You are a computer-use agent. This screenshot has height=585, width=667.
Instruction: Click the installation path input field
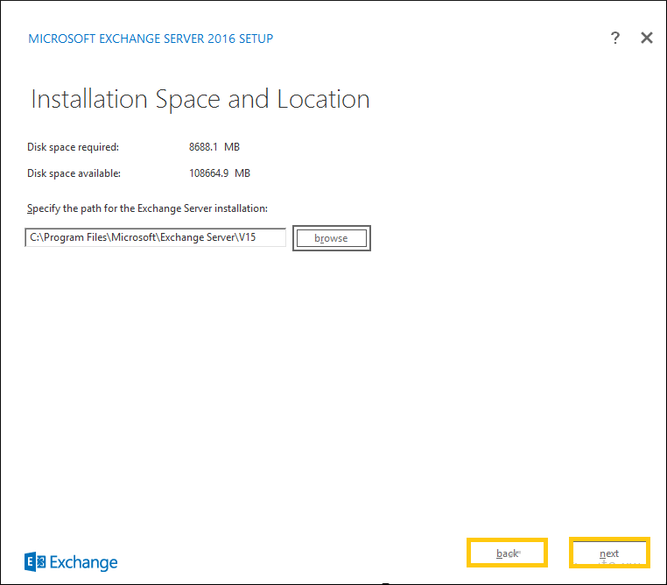coord(155,237)
